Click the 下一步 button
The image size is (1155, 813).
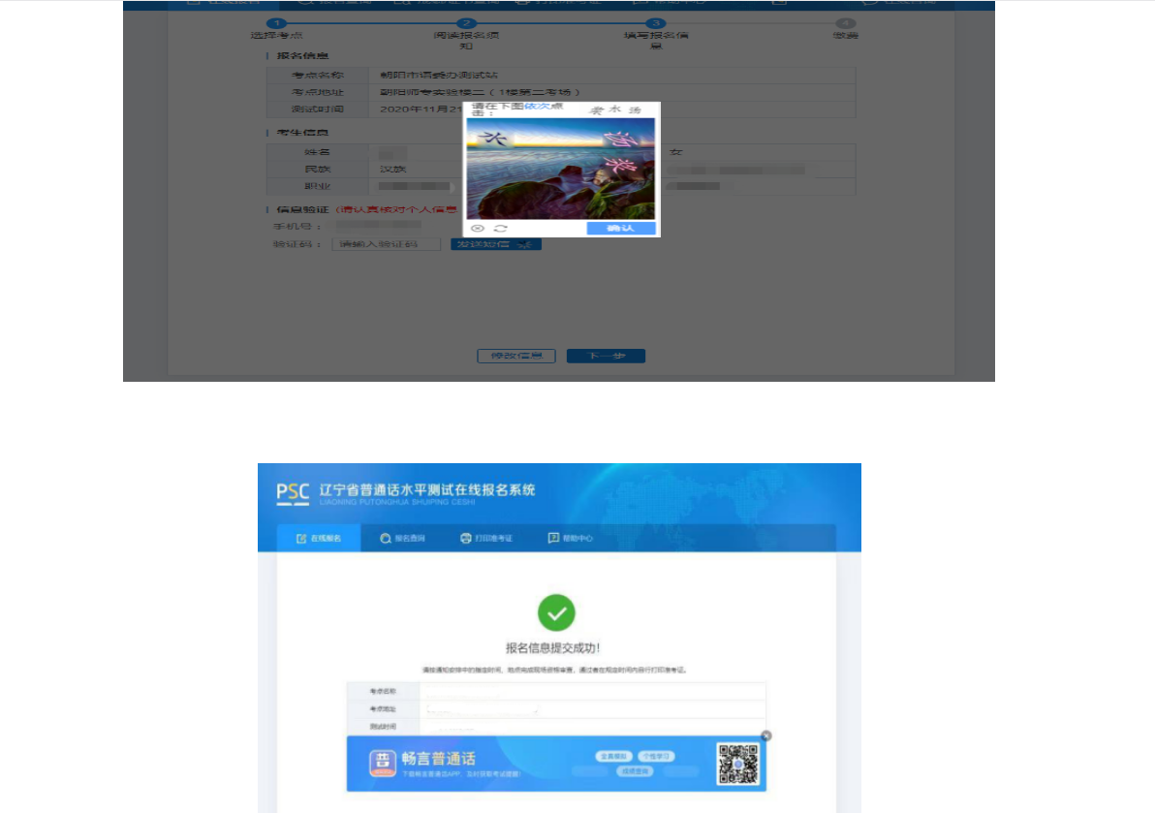606,357
